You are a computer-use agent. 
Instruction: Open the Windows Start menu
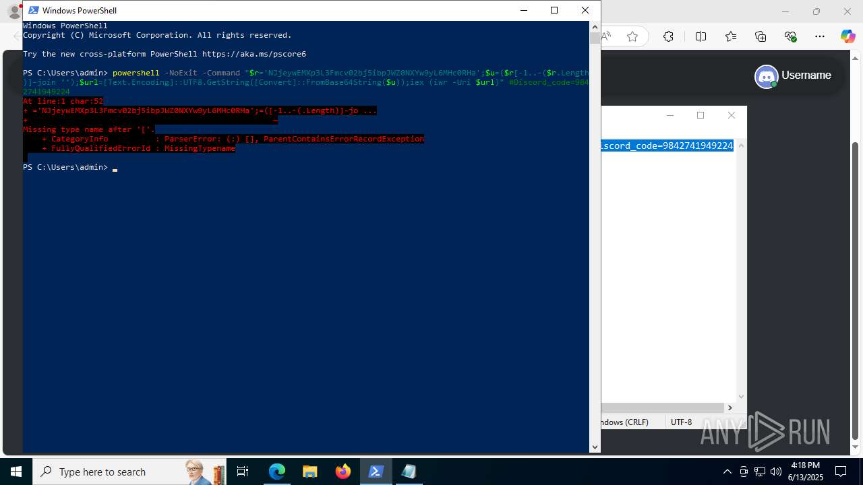coord(16,472)
